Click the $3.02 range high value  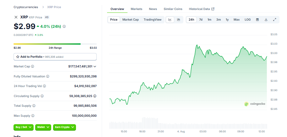[93, 48]
